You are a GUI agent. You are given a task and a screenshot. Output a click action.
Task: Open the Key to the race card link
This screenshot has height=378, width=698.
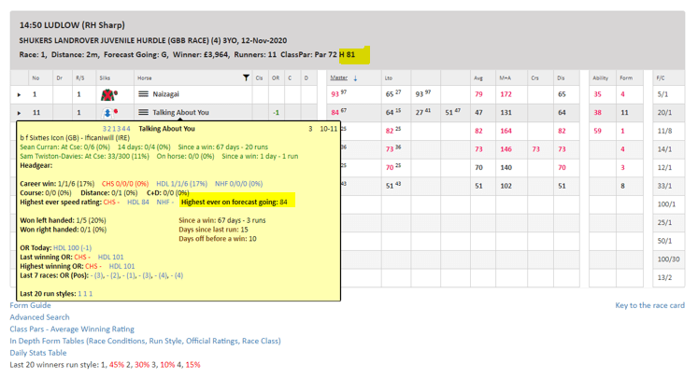[649, 305]
